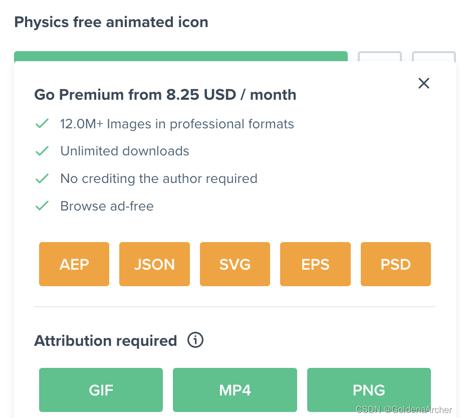This screenshot has width=460, height=418.
Task: Select the MP4 download option
Action: coord(235,389)
